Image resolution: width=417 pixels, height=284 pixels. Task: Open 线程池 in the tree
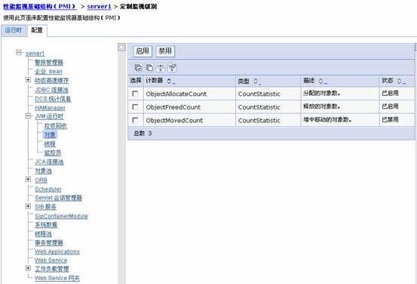click(43, 234)
